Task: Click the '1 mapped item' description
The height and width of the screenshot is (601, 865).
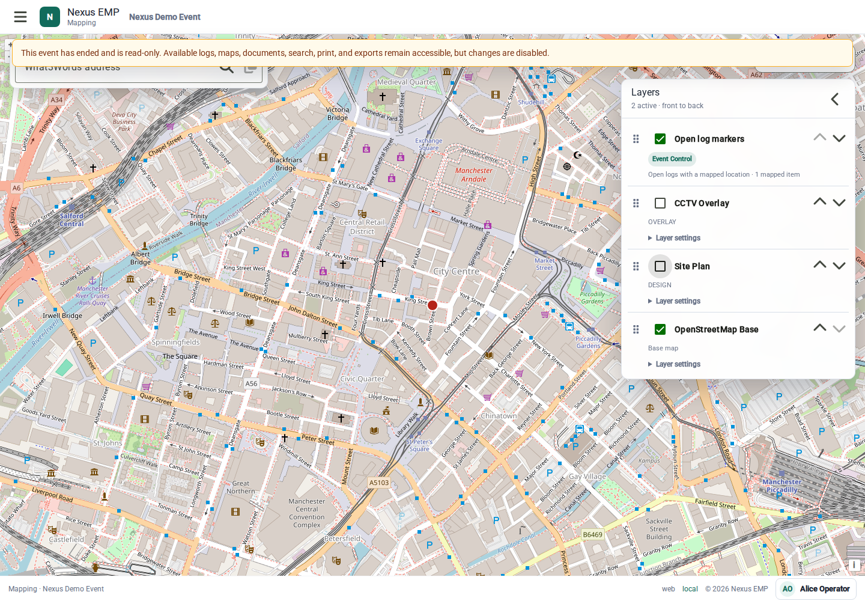Action: pyautogui.click(x=724, y=174)
